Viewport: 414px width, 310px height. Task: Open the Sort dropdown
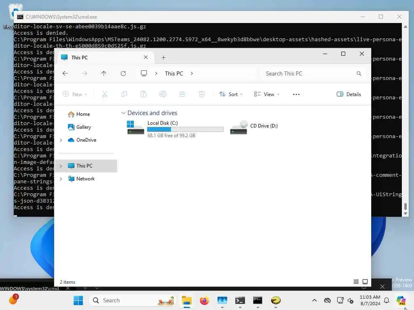tap(231, 94)
